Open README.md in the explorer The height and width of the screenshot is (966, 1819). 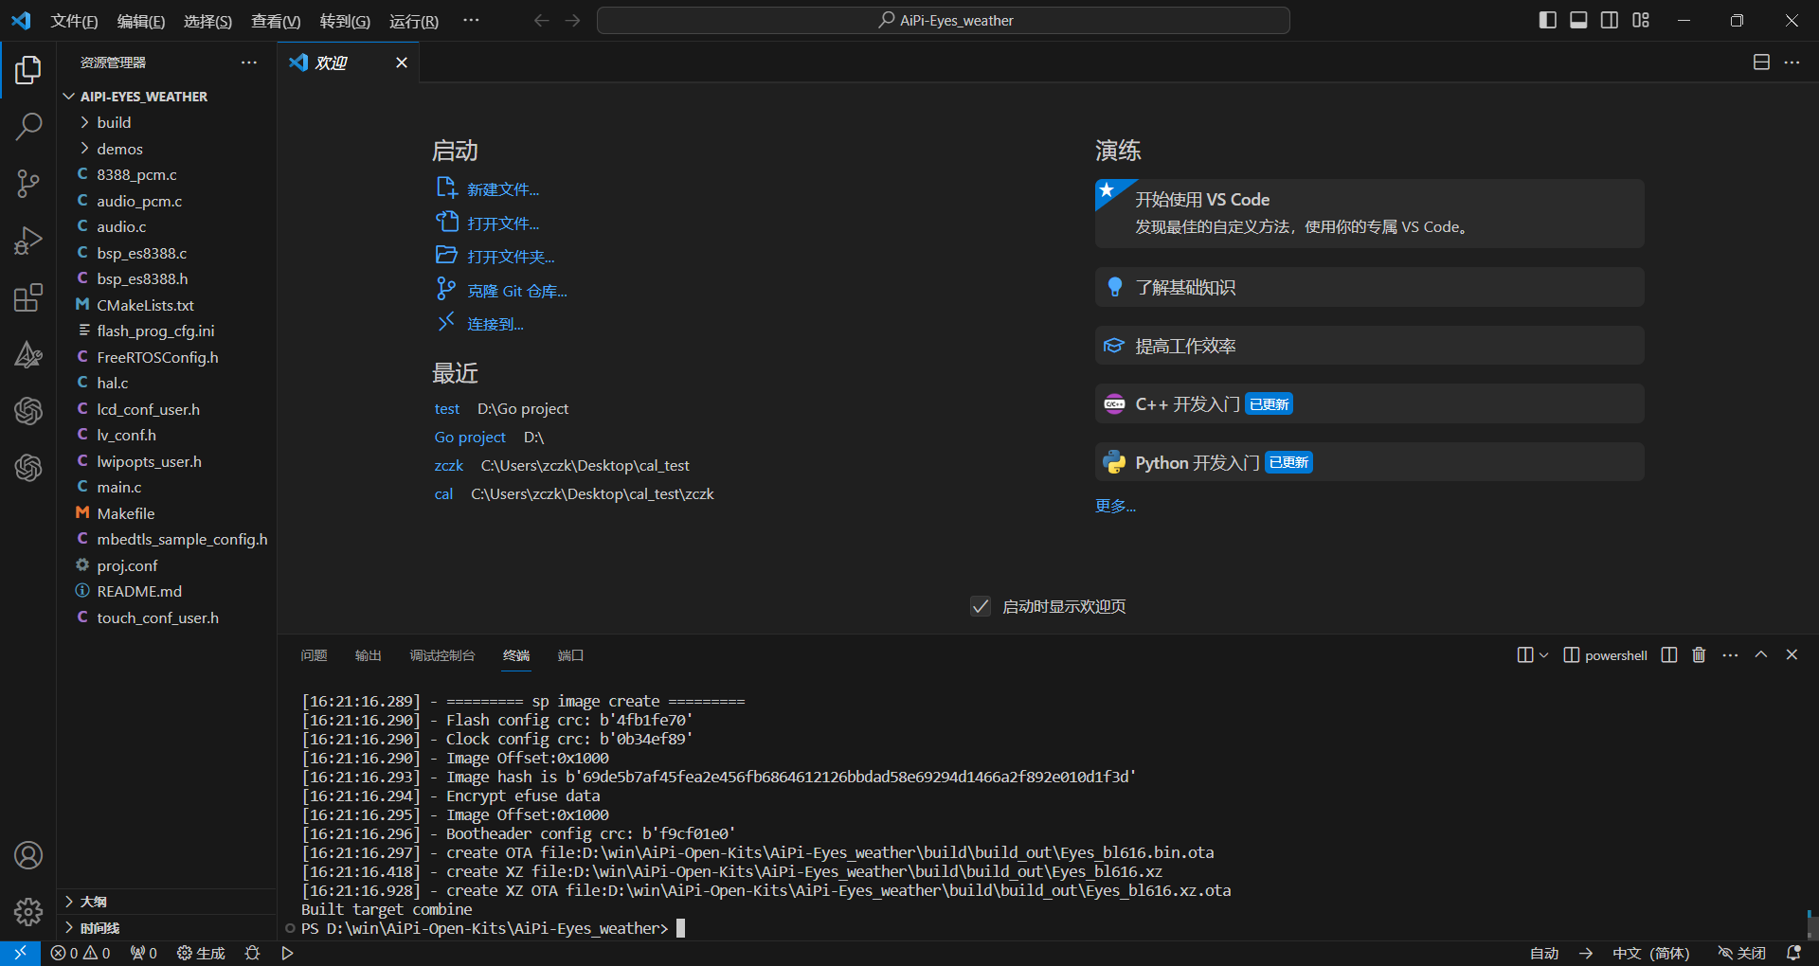167,591
